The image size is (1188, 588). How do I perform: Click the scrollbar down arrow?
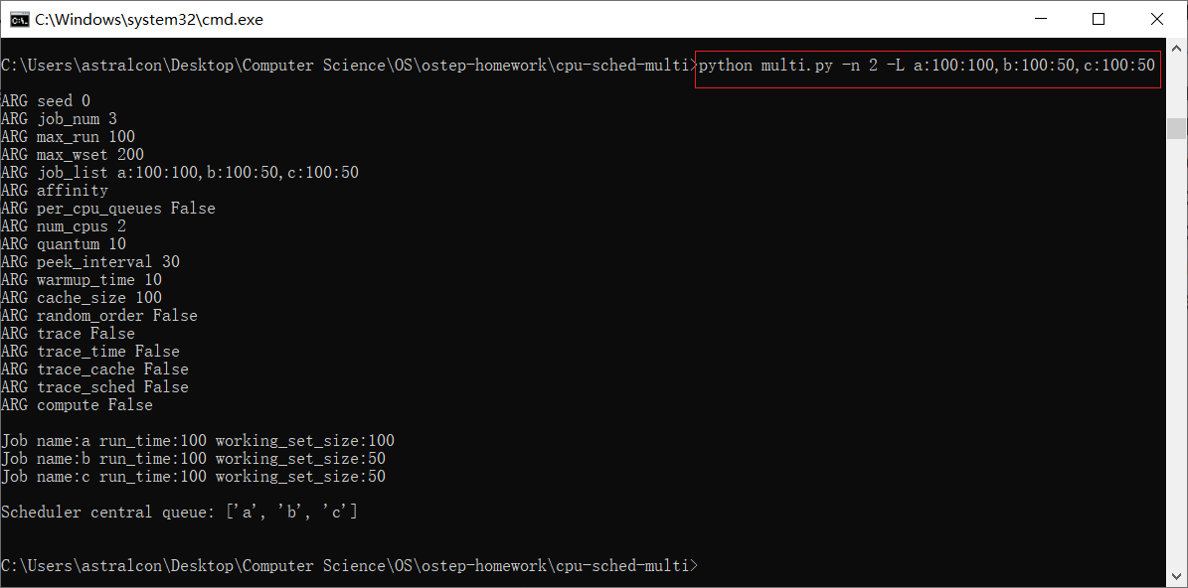1177,578
